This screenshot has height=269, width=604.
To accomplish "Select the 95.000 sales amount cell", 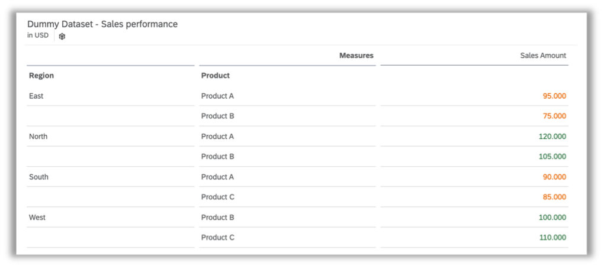I will 554,96.
